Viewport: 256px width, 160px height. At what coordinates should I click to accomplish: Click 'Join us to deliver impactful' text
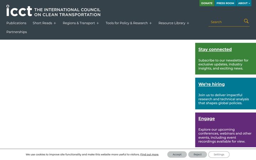click(224, 99)
